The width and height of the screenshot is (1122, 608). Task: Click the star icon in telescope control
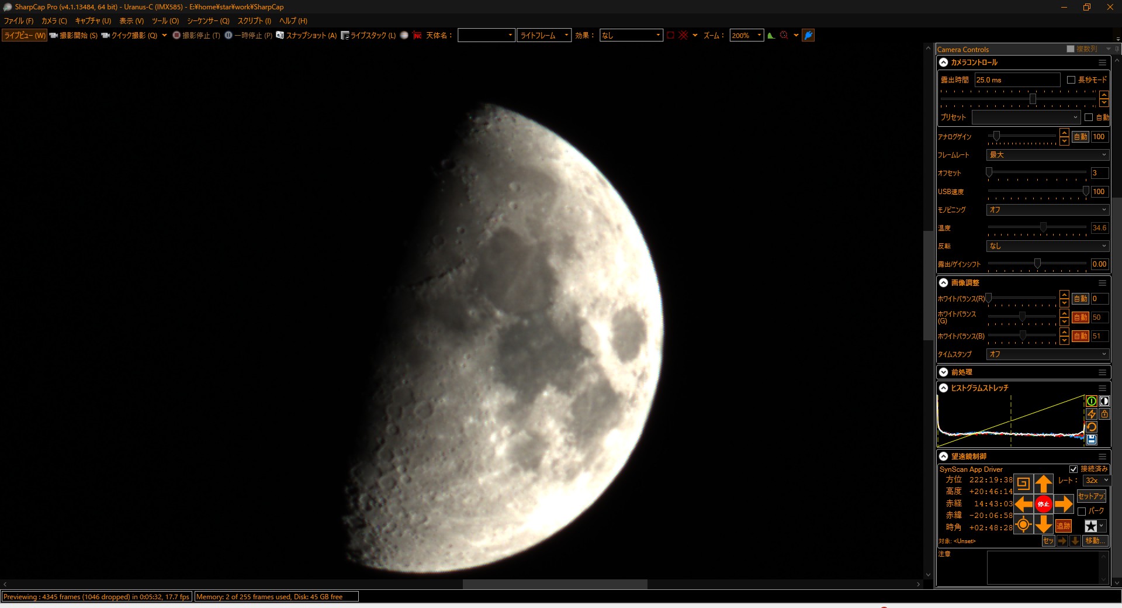coord(1090,526)
